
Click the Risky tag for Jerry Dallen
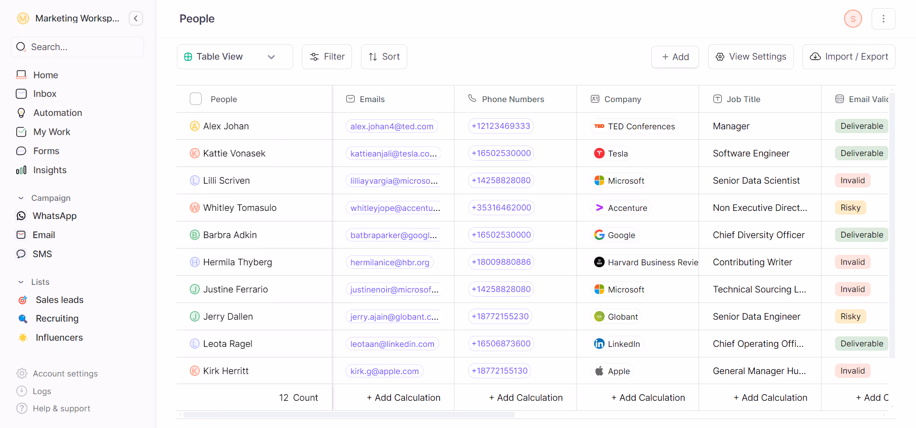coord(850,316)
